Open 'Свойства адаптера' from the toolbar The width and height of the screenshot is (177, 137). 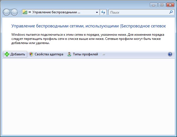click(x=46, y=54)
